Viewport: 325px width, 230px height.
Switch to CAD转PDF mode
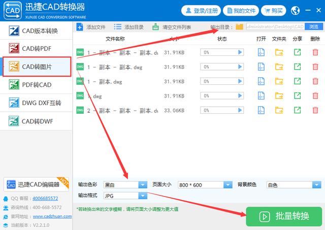coord(36,48)
